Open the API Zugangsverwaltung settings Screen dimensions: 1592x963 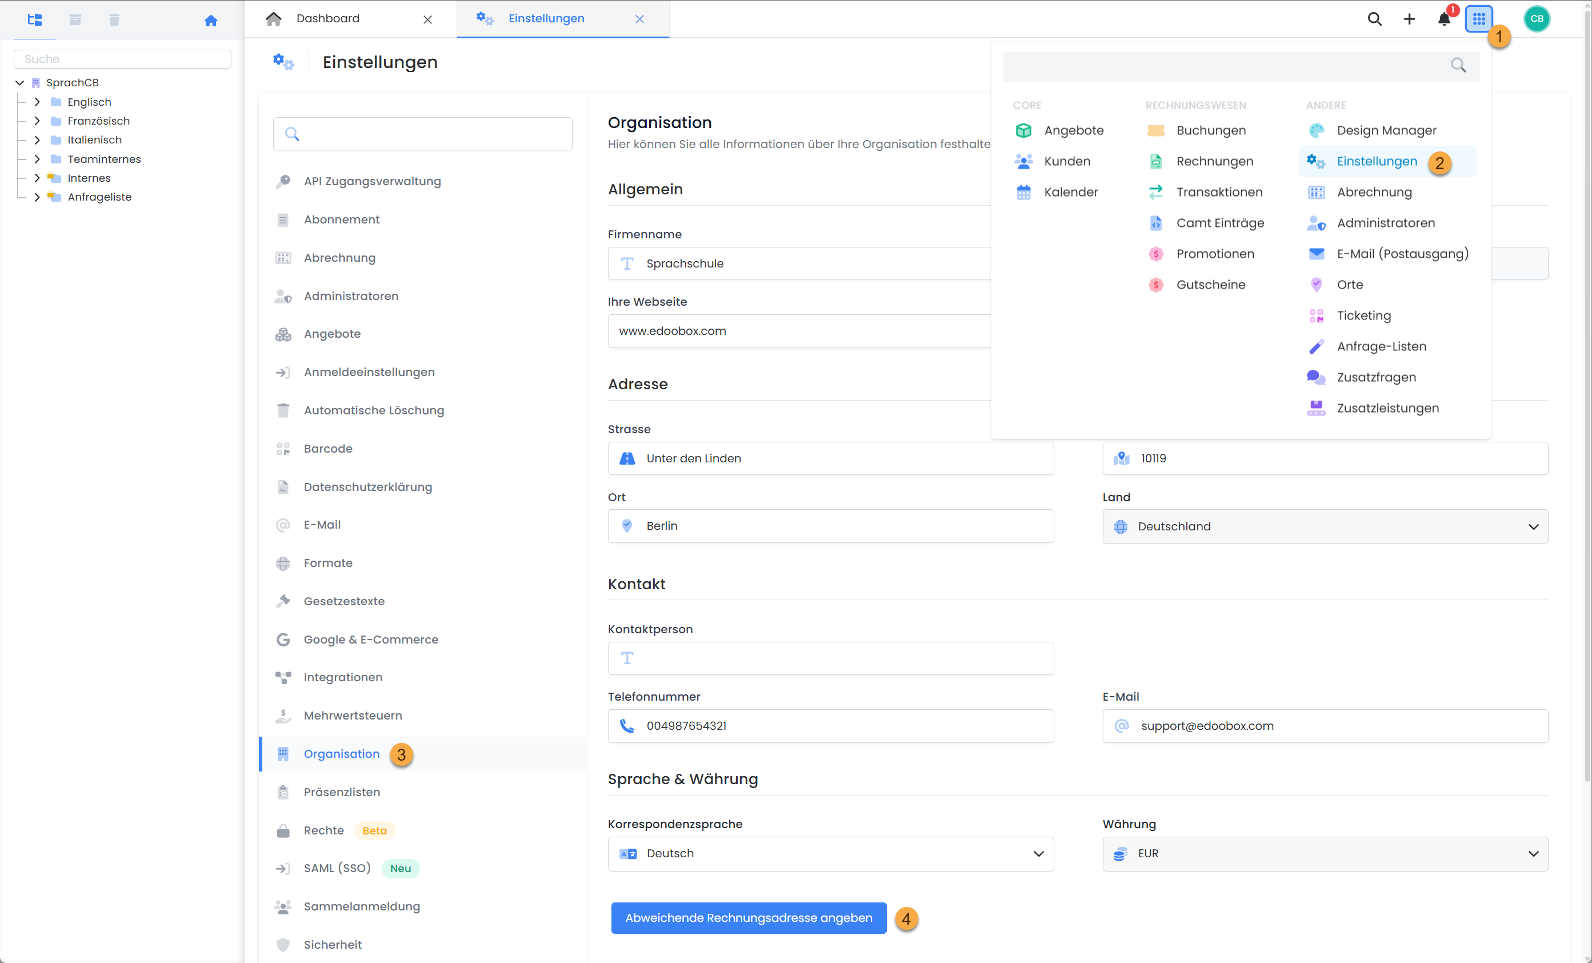click(x=372, y=181)
